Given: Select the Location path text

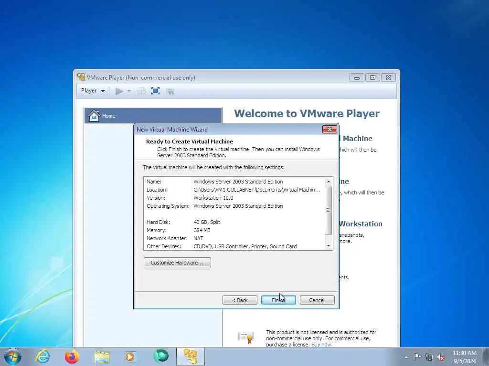Looking at the screenshot, I should click(256, 190).
